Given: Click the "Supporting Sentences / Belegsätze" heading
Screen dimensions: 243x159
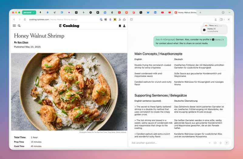Looking at the screenshot, I should 161,95.
